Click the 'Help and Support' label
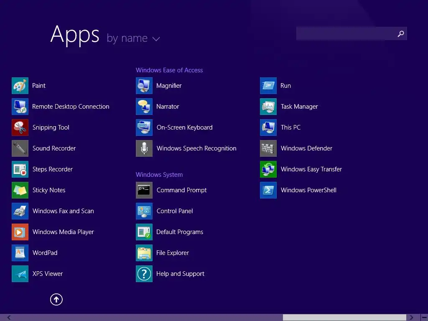 (x=180, y=274)
